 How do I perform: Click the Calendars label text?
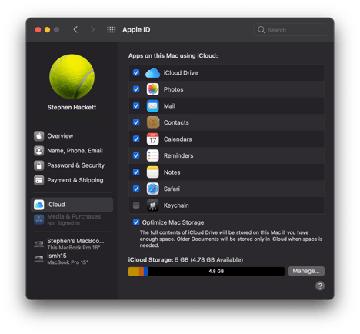[178, 139]
